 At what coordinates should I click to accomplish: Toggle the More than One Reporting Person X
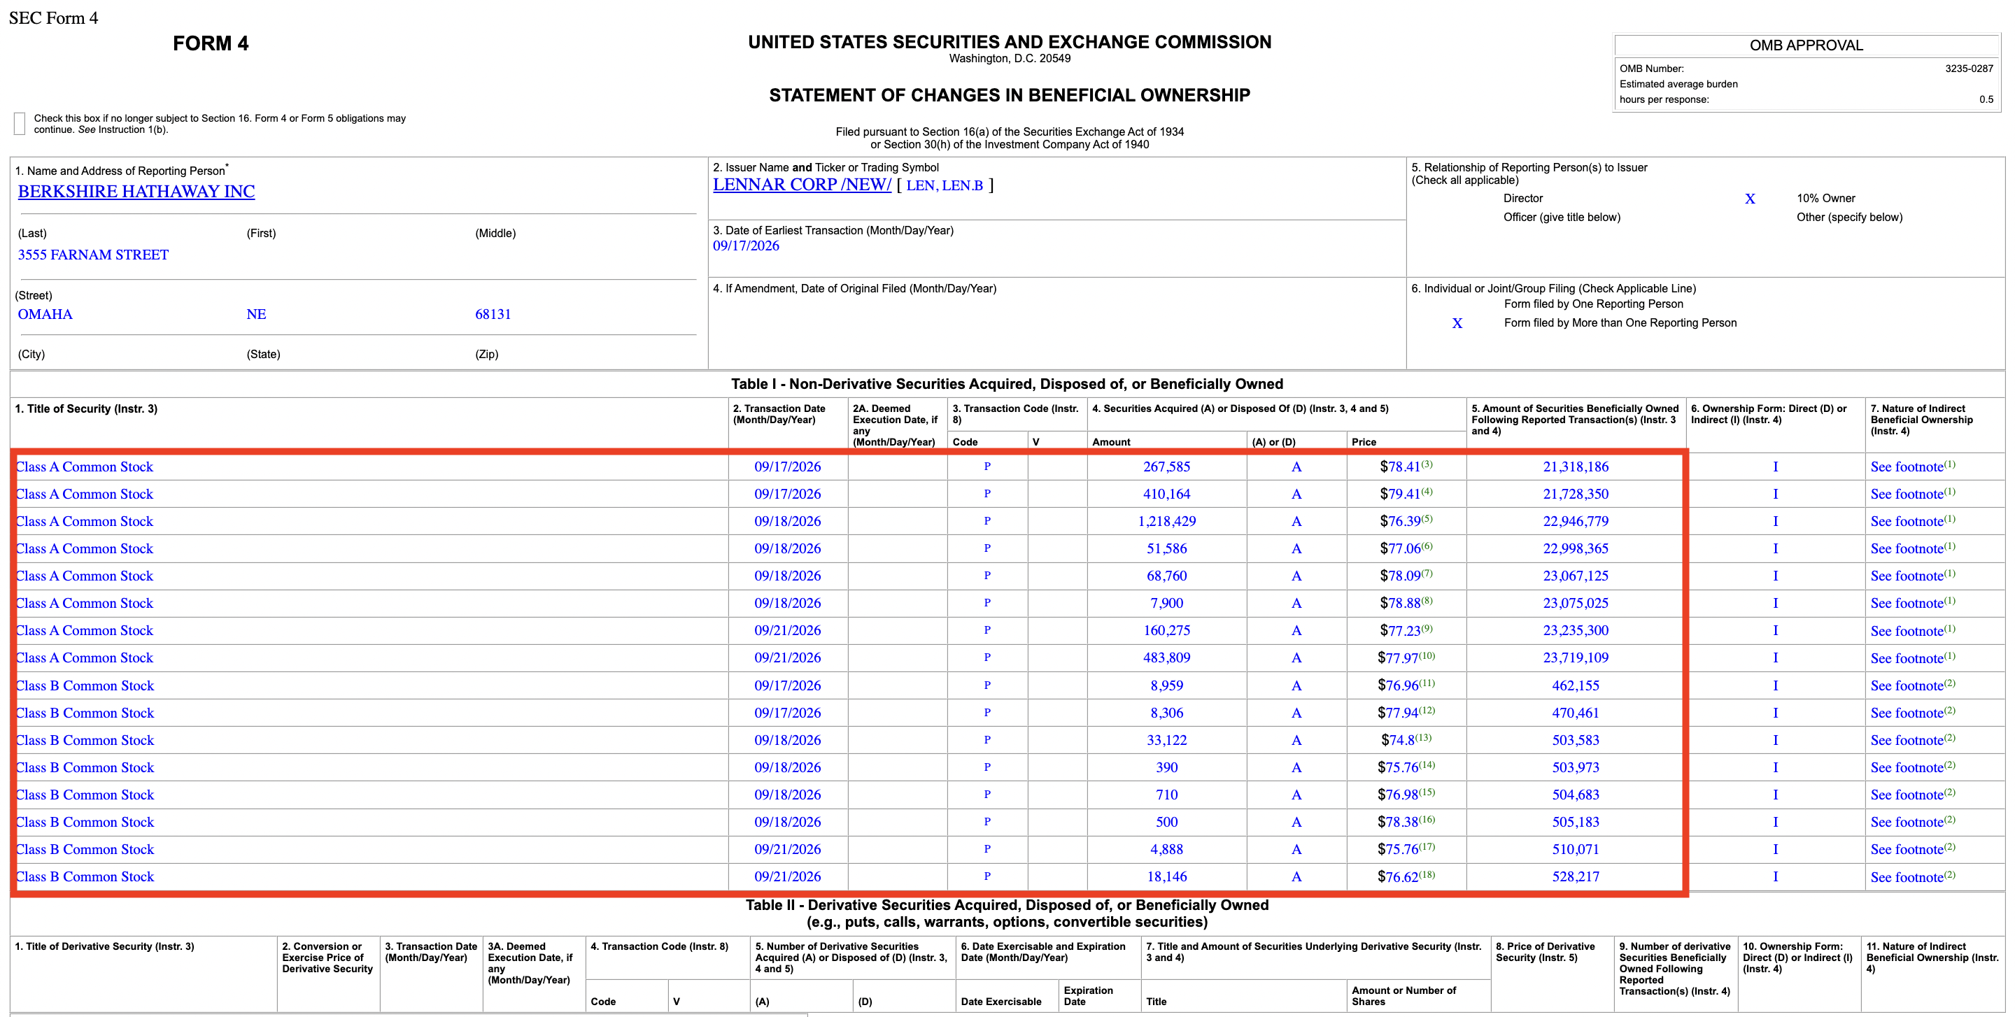1457,323
